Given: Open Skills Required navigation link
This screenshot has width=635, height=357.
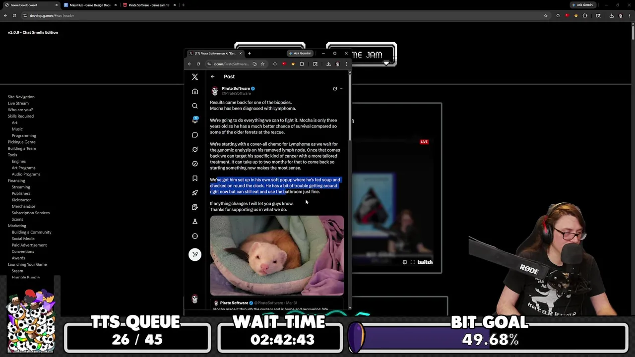Looking at the screenshot, I should point(21,116).
